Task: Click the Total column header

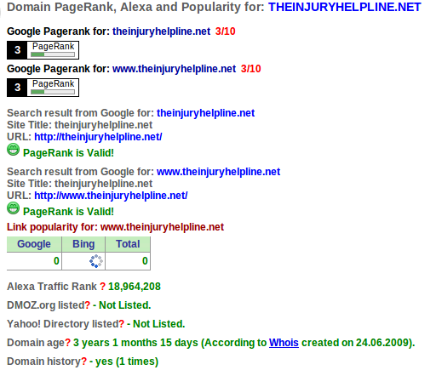Action: tap(128, 244)
